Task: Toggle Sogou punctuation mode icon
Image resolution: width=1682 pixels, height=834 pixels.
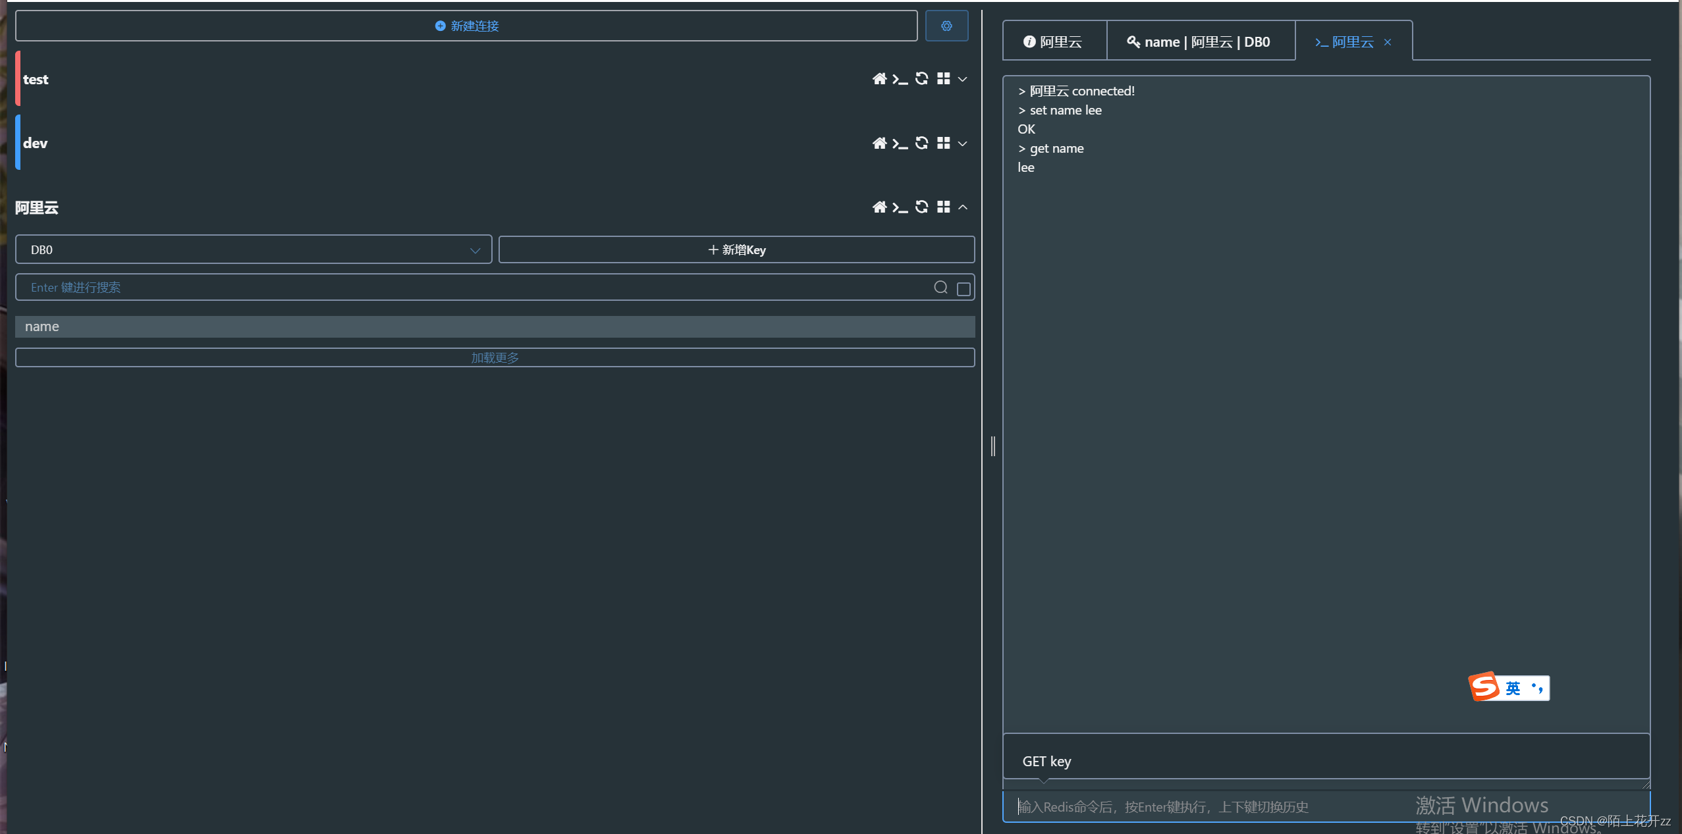Action: coord(1538,688)
